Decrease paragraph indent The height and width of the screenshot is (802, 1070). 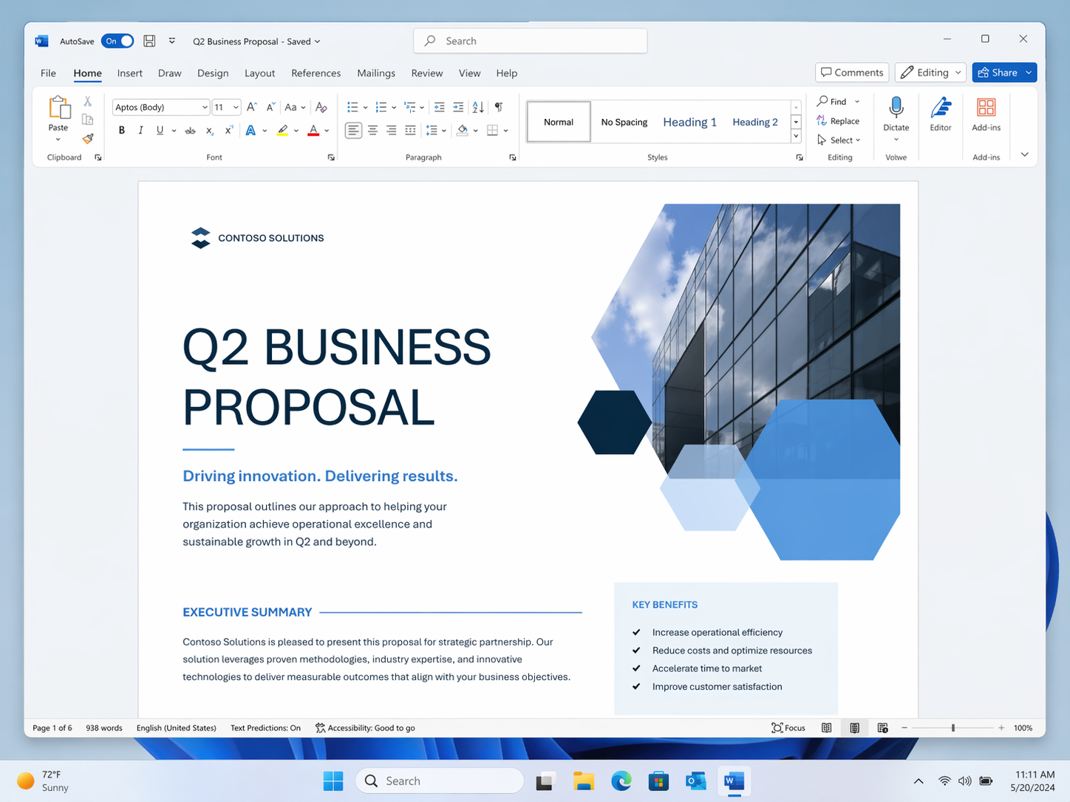(440, 107)
